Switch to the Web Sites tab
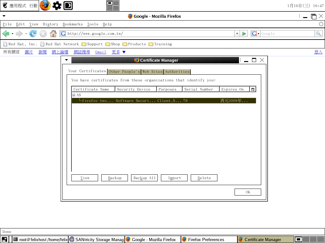Viewport: 325px width, 243px height. coord(152,72)
